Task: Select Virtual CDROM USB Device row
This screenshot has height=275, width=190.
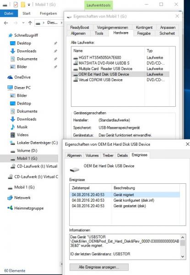Action: (120, 80)
